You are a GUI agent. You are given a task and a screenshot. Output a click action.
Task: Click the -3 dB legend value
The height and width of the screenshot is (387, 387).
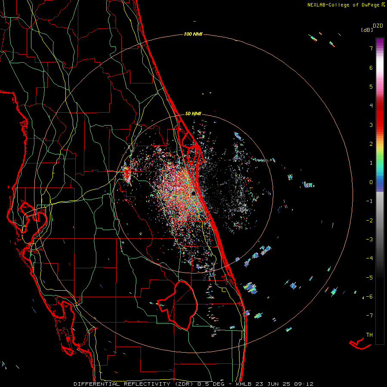coord(369,240)
